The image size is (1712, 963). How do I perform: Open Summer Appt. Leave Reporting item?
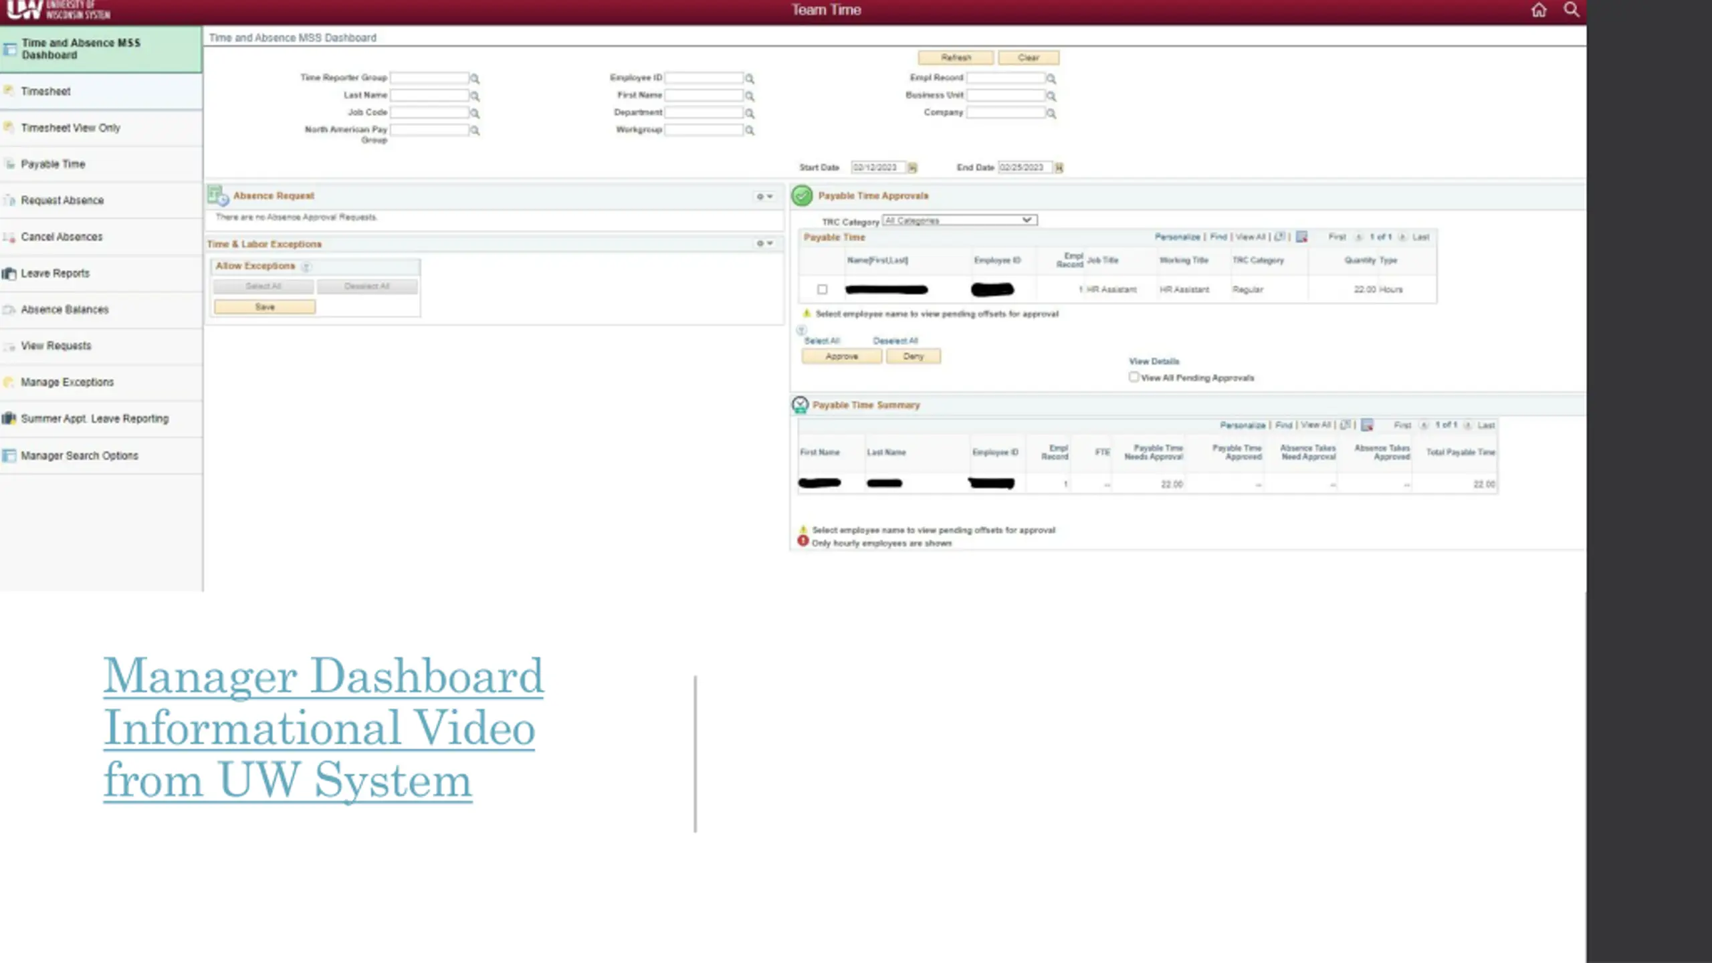click(x=101, y=419)
